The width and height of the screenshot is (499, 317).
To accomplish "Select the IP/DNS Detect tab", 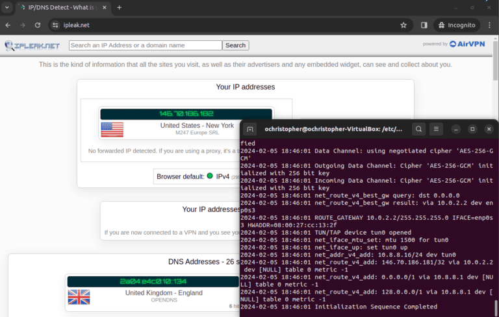I will (x=58, y=7).
